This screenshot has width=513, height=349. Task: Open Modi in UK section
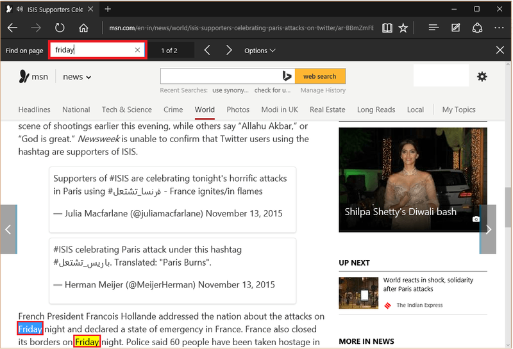click(x=280, y=110)
